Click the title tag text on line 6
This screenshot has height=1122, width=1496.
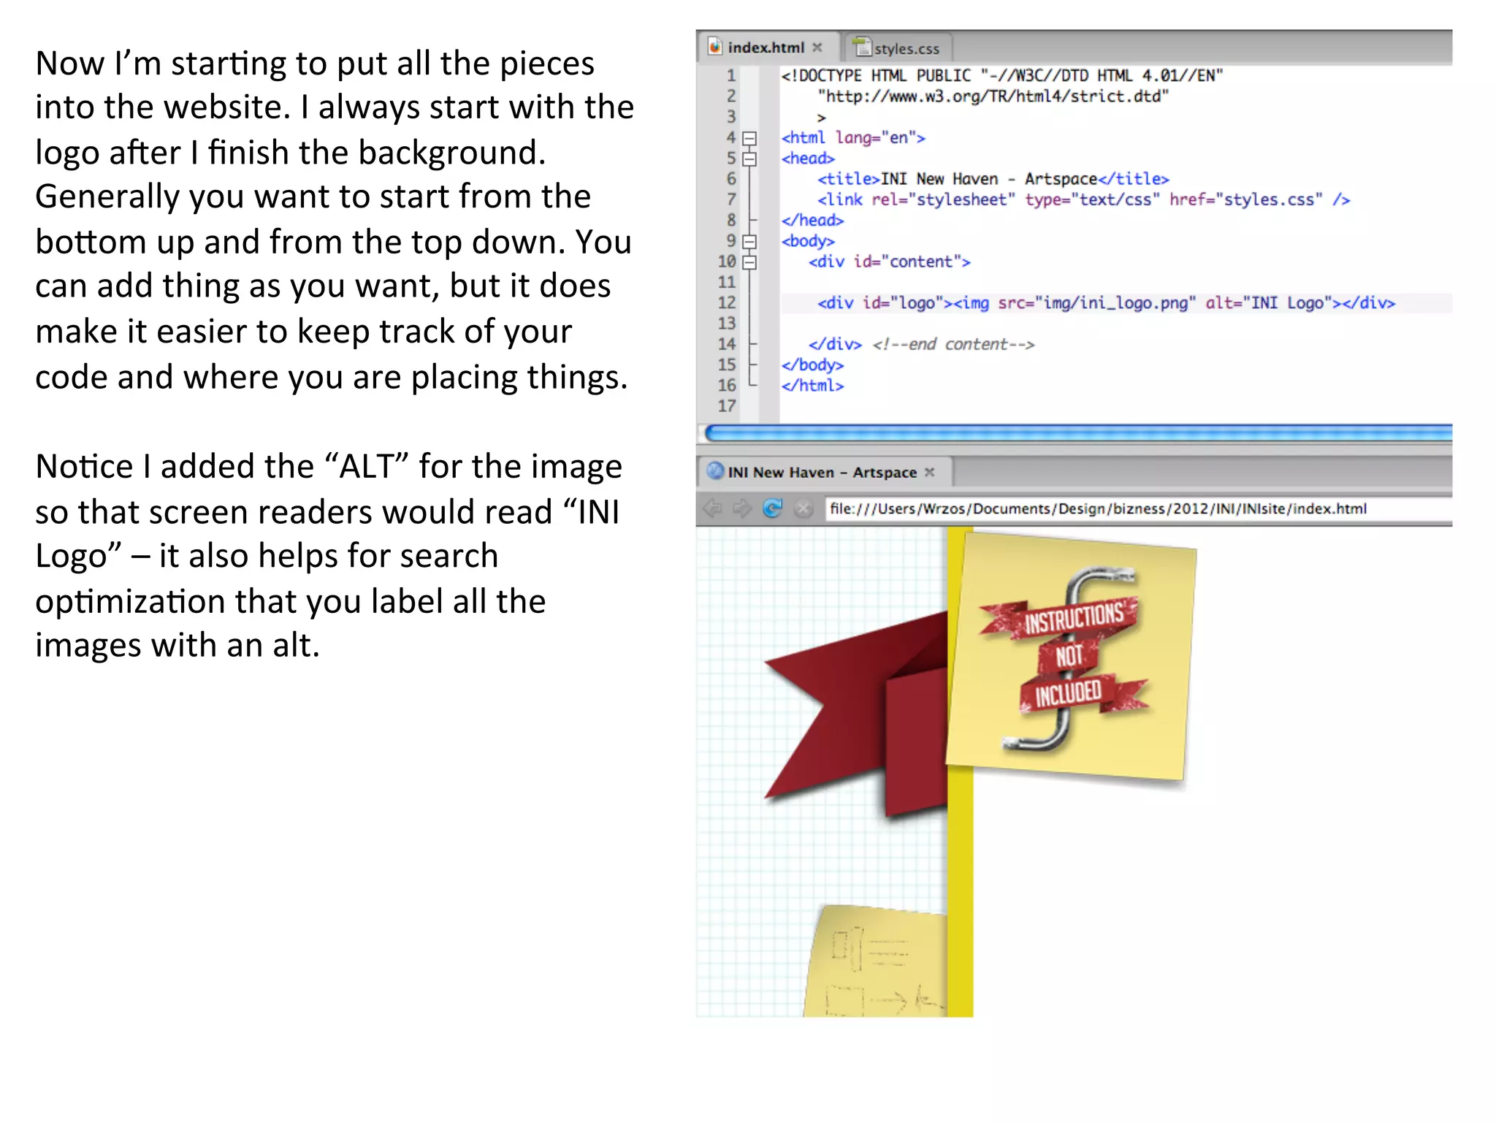tap(993, 179)
